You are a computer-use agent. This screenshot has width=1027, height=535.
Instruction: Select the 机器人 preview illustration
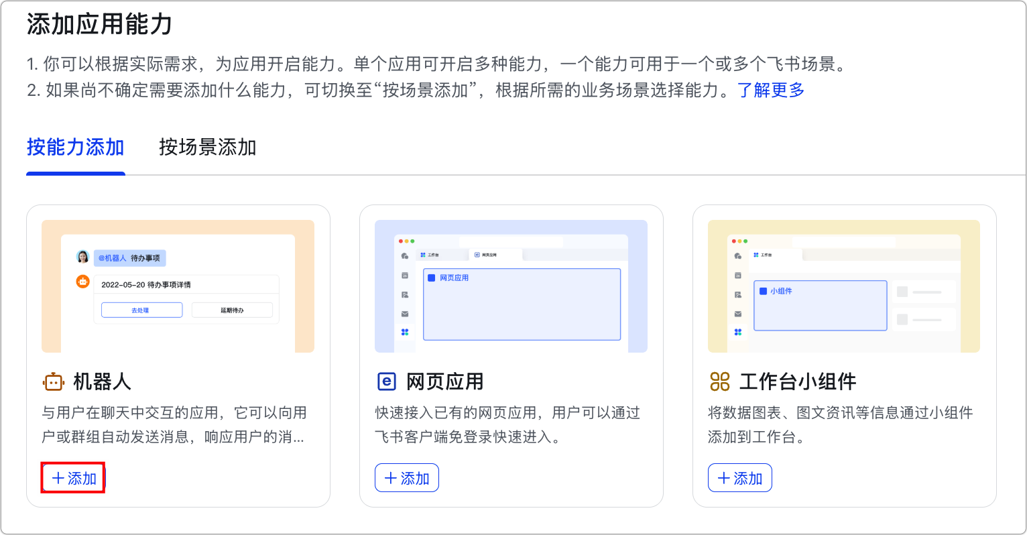click(x=178, y=286)
